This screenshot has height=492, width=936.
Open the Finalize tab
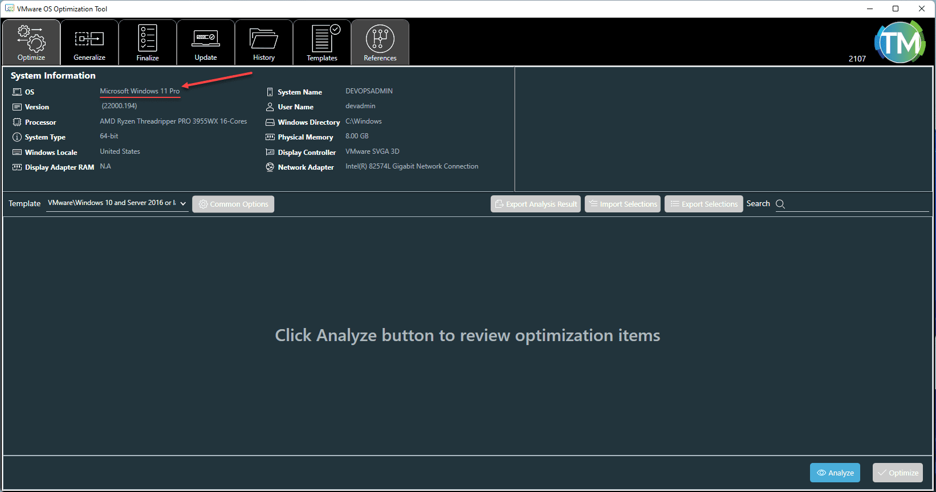point(148,42)
